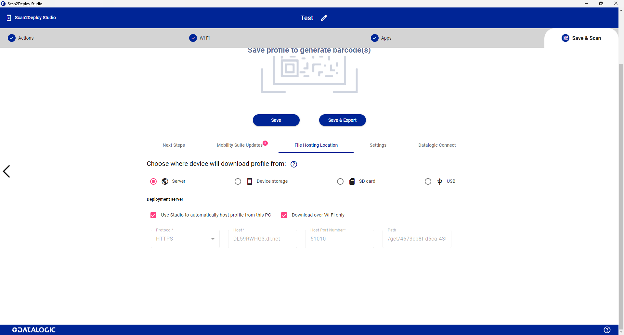Click the USB symbol icon
The height and width of the screenshot is (335, 624).
click(440, 181)
